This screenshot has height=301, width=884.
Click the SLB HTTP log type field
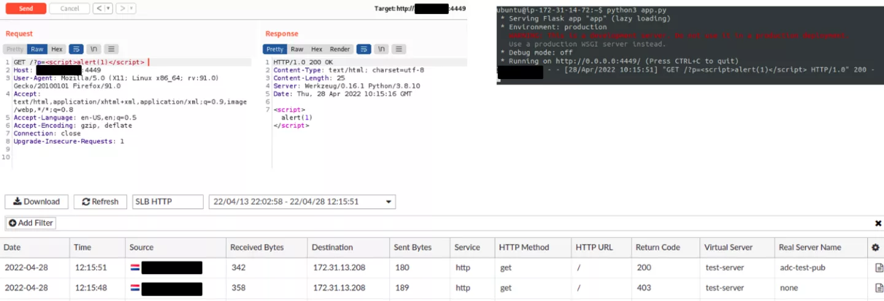point(168,202)
